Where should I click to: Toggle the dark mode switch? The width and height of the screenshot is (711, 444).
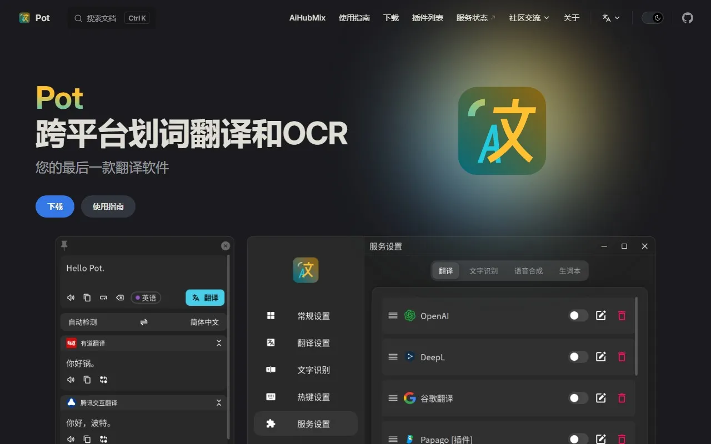point(652,18)
